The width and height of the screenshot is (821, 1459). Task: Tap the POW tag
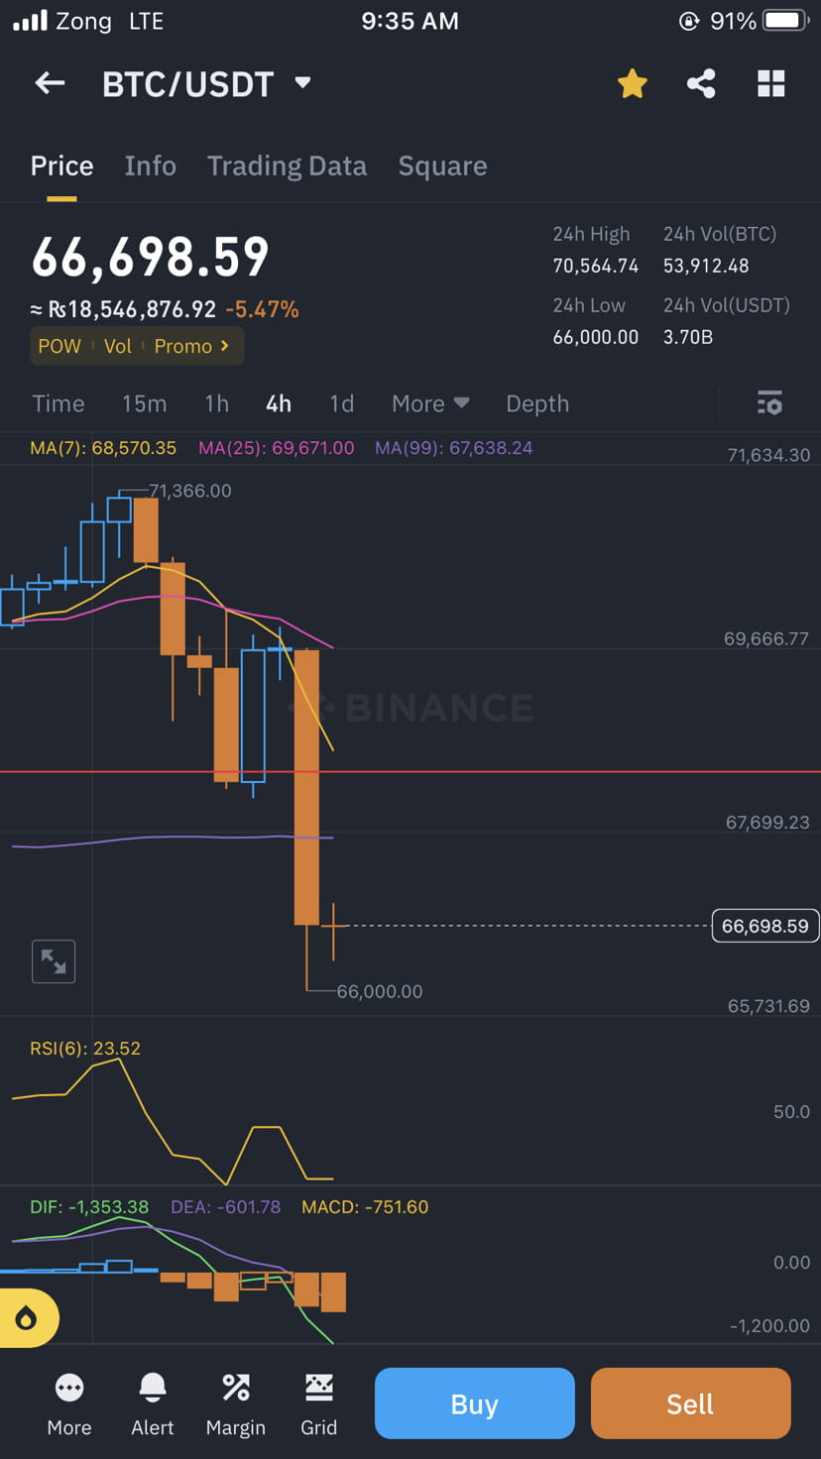59,346
